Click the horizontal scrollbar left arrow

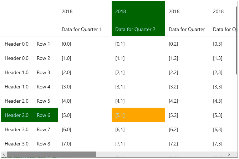pyautogui.click(x=4, y=154)
